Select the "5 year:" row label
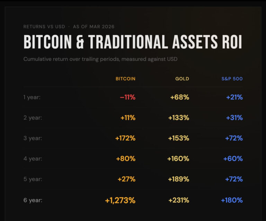Image resolution: width=266 pixels, height=221 pixels. point(33,179)
